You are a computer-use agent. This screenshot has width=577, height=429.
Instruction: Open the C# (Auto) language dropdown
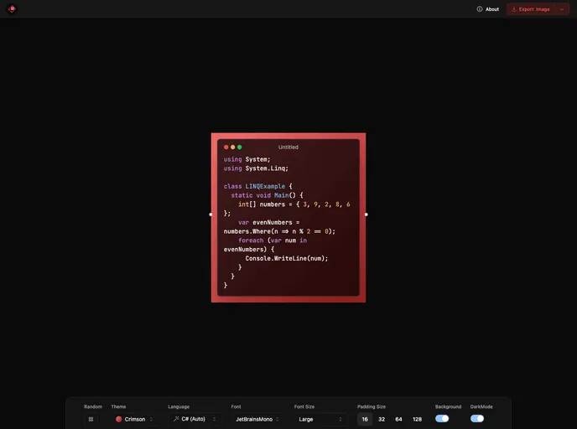click(x=195, y=419)
